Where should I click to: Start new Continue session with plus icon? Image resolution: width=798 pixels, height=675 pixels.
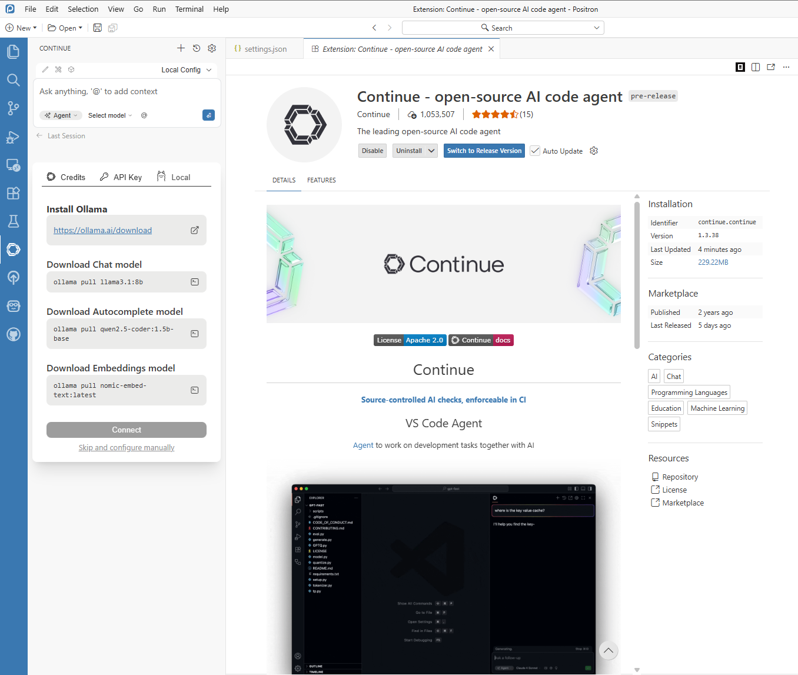point(181,48)
